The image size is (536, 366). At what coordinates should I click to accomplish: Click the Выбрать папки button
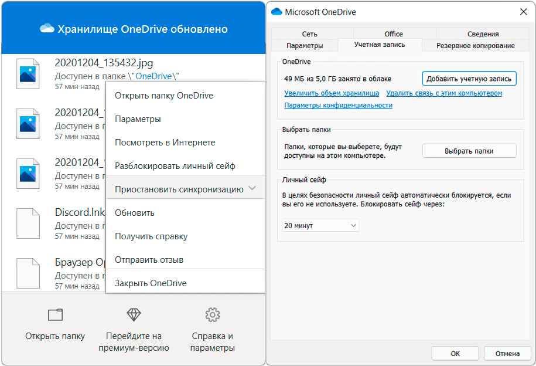[x=469, y=151]
